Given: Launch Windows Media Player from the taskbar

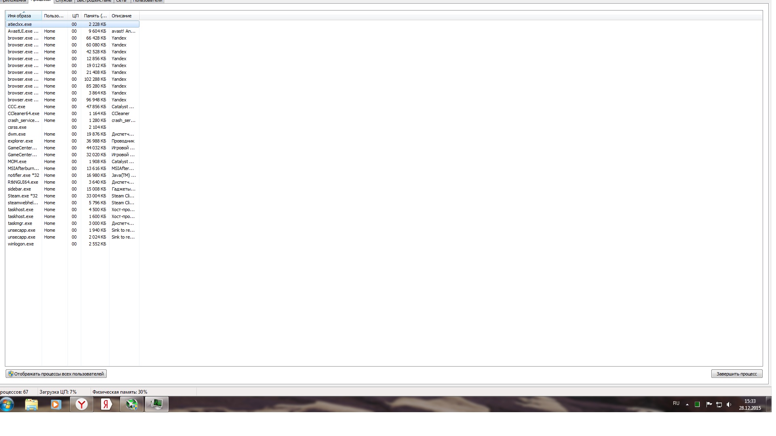Looking at the screenshot, I should pyautogui.click(x=56, y=404).
